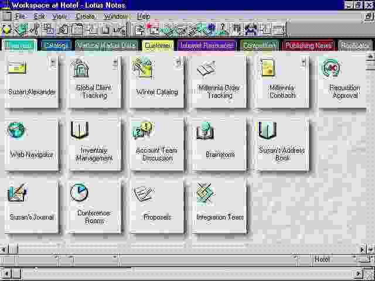Screen dimensions: 375x281
Task: Expand replica arrow on Millennia Contracts tile
Action: click(304, 63)
